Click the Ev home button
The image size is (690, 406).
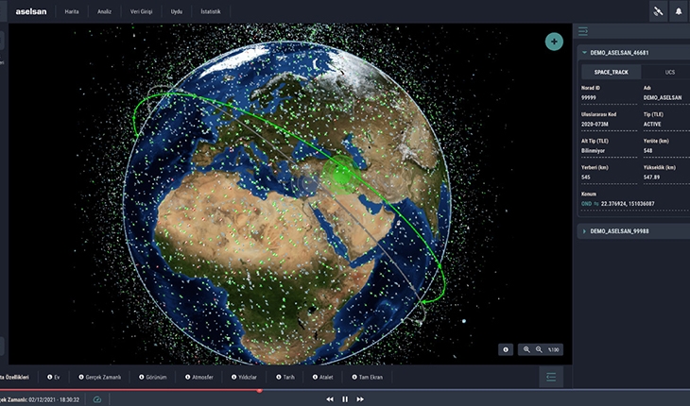coord(54,377)
